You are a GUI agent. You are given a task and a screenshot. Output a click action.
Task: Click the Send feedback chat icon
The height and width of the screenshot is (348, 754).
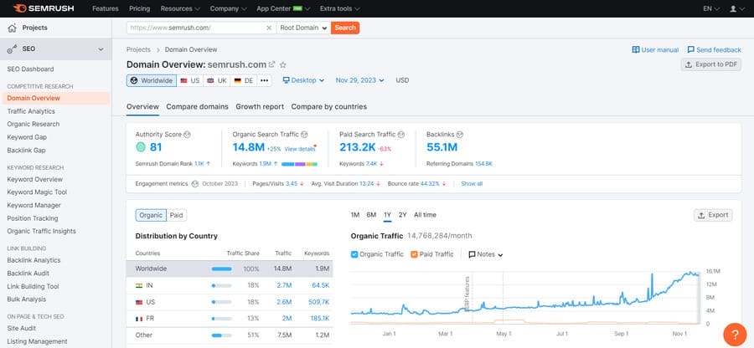point(691,50)
